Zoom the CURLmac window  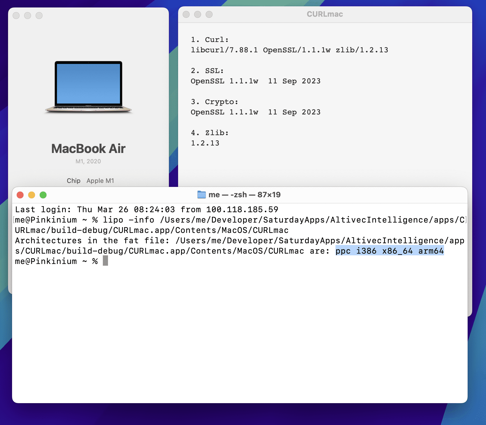[x=209, y=14]
